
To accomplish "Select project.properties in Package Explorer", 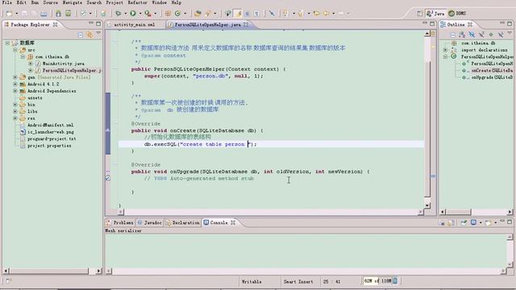I will click(x=49, y=146).
